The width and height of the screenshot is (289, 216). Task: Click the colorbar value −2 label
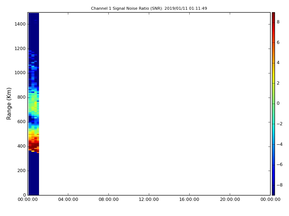point(280,124)
